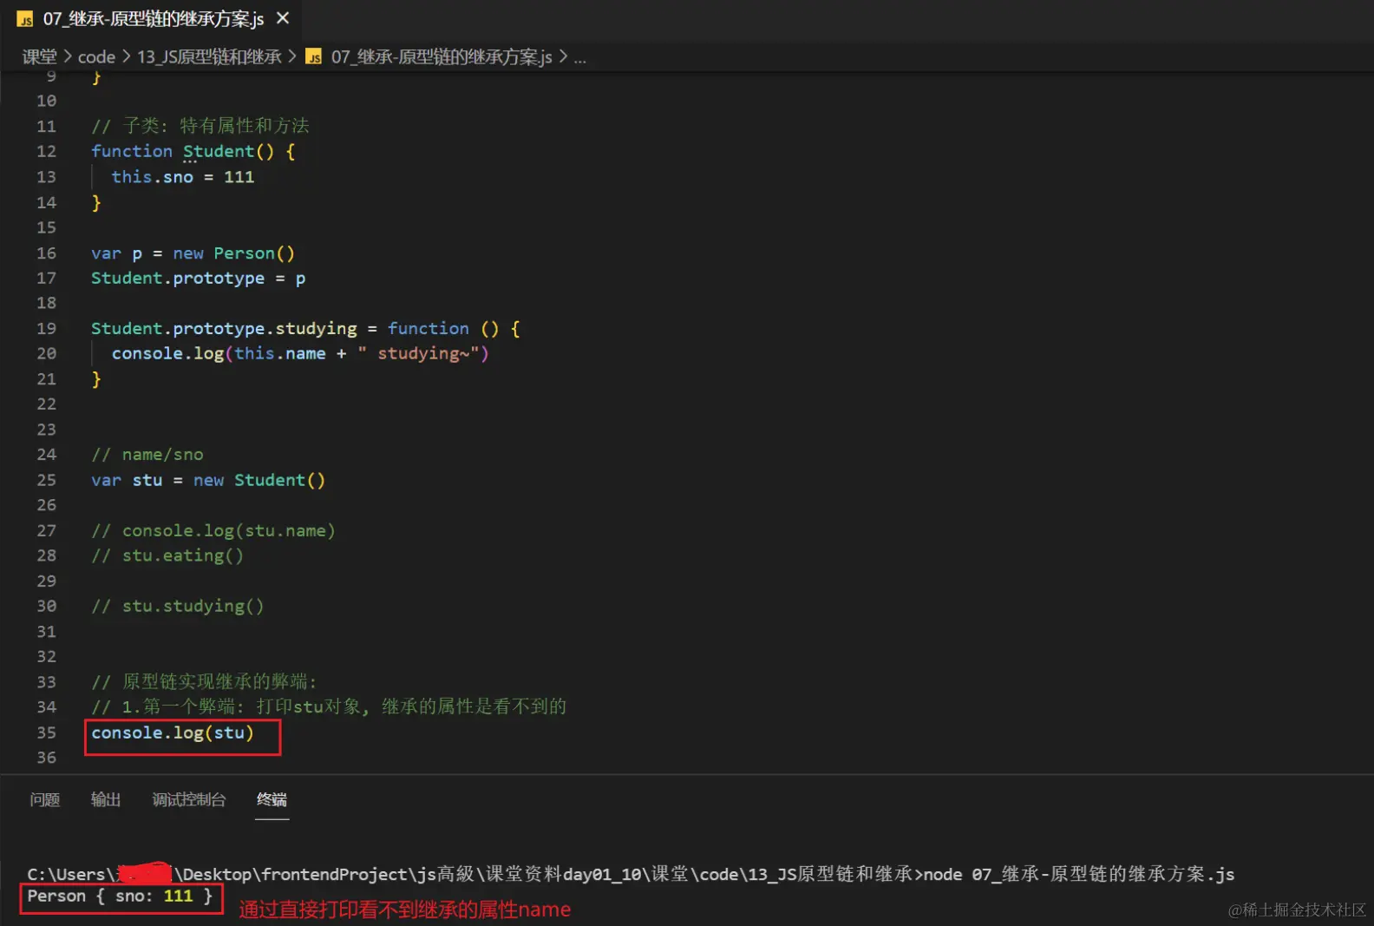1374x926 pixels.
Task: Expand the breadcrumb symbol ellipsis
Action: (579, 57)
